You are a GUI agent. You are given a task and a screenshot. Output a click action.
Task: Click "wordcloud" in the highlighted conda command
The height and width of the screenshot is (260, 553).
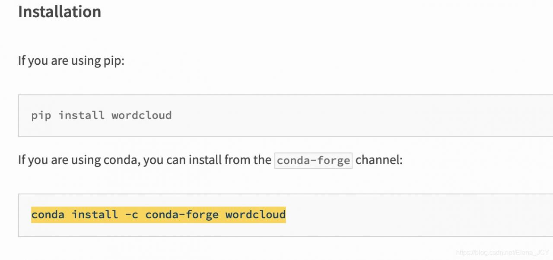click(255, 215)
